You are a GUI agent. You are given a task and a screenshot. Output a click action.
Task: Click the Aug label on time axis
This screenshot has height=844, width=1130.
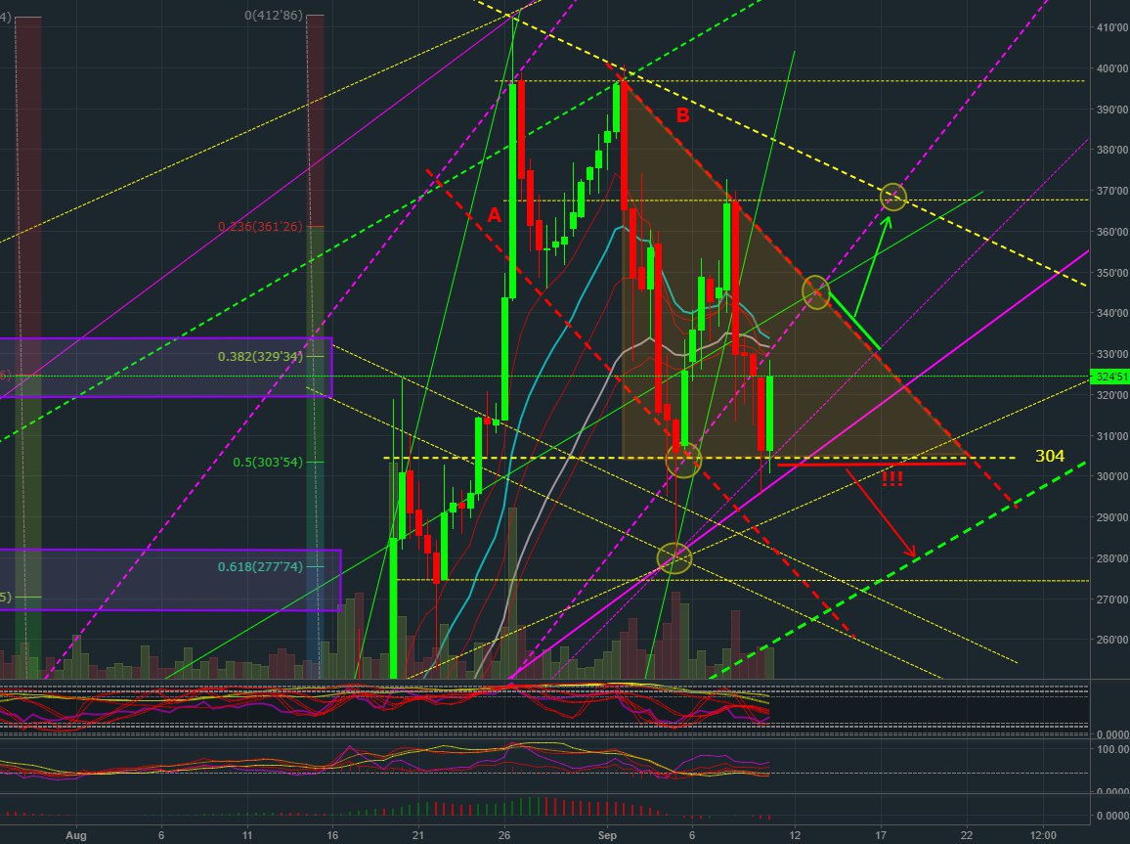pyautogui.click(x=75, y=835)
